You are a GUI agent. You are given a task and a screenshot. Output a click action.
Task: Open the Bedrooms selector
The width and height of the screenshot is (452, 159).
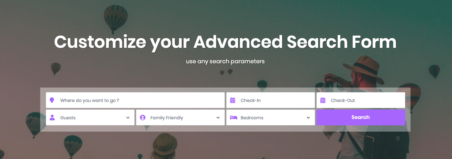coord(271,117)
